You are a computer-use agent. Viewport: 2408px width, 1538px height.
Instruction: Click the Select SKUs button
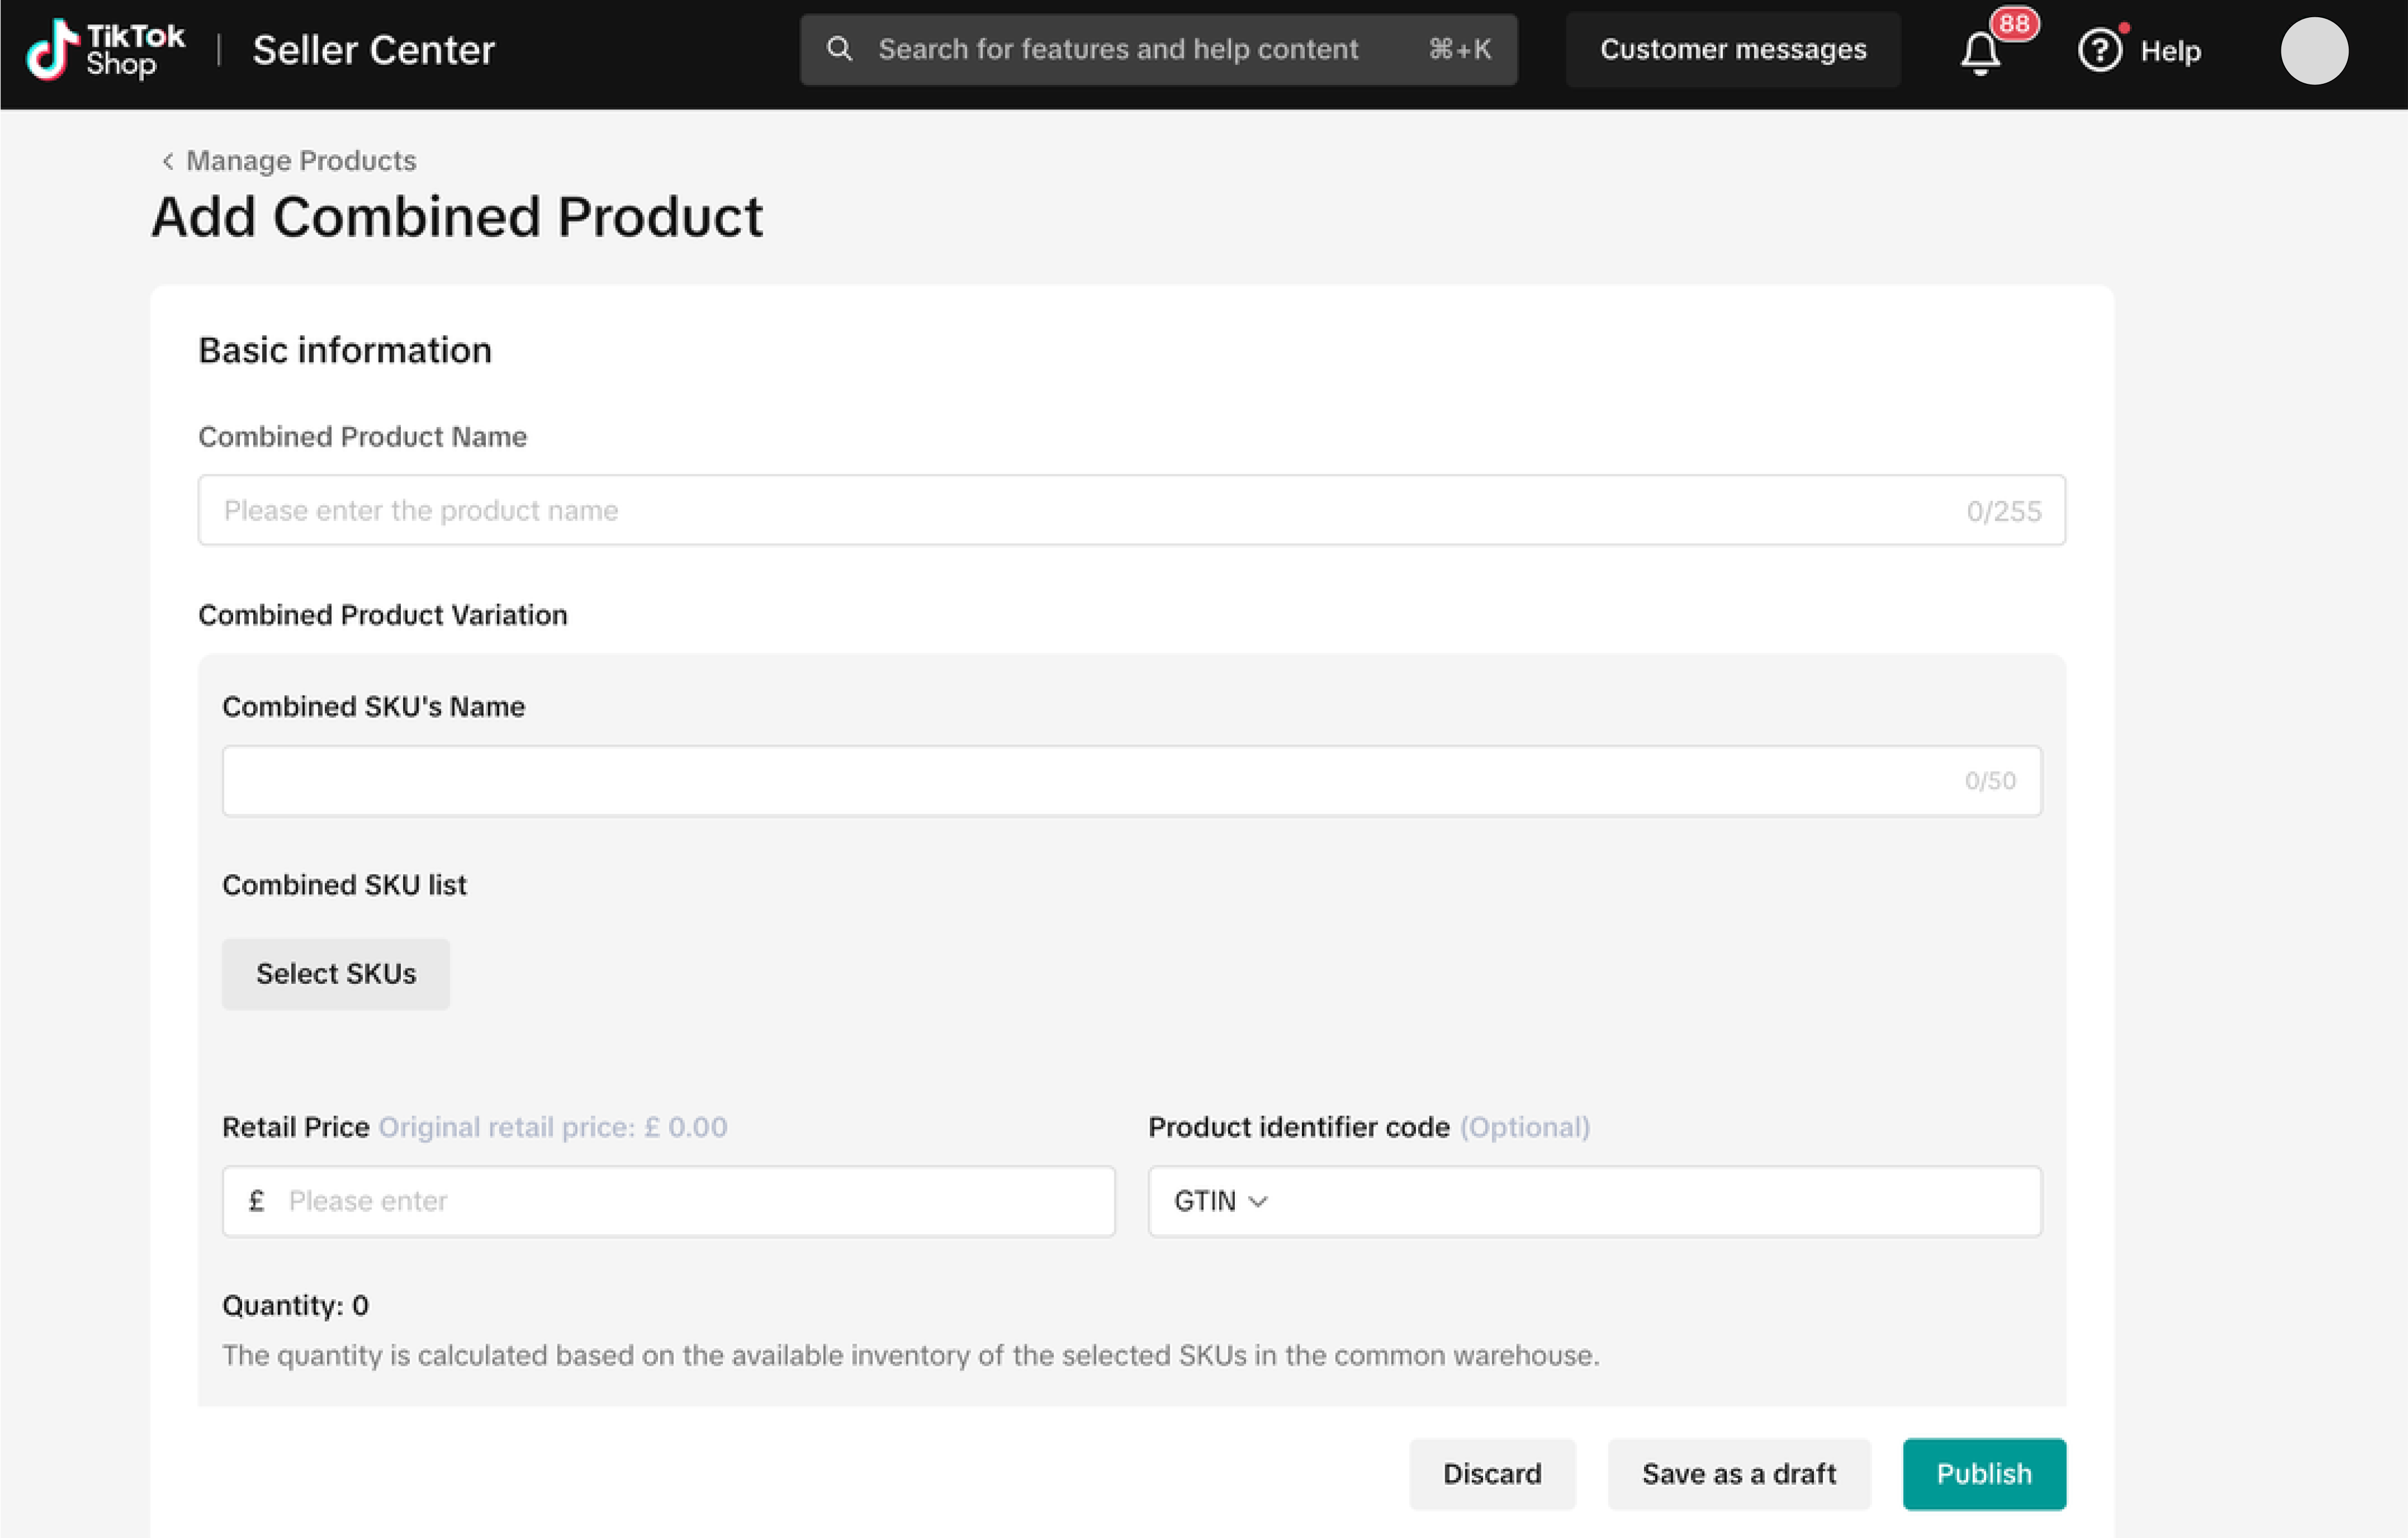point(336,974)
